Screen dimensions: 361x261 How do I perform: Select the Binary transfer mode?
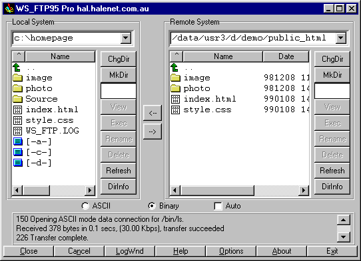tap(152, 206)
